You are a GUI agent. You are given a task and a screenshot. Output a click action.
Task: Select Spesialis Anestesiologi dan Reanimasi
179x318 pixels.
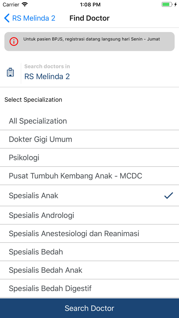point(74,233)
